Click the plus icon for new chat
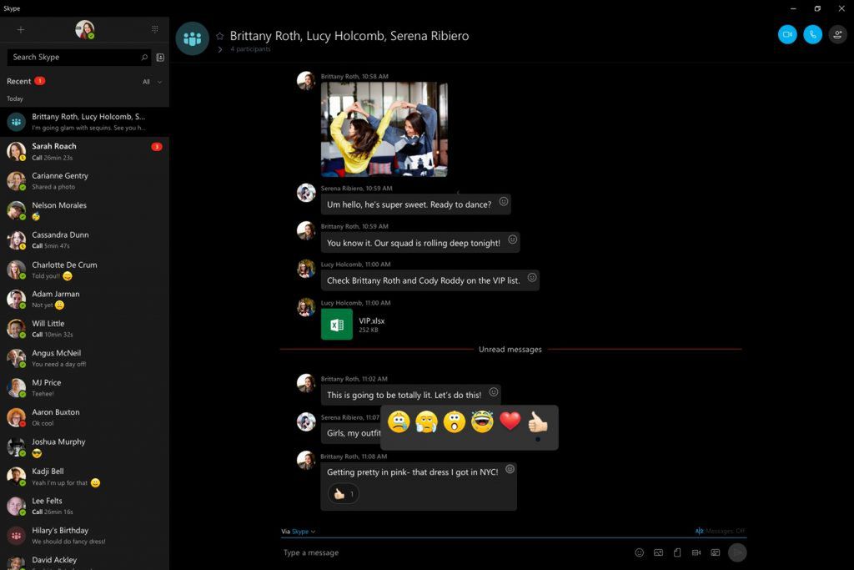Image resolution: width=854 pixels, height=570 pixels. click(21, 30)
